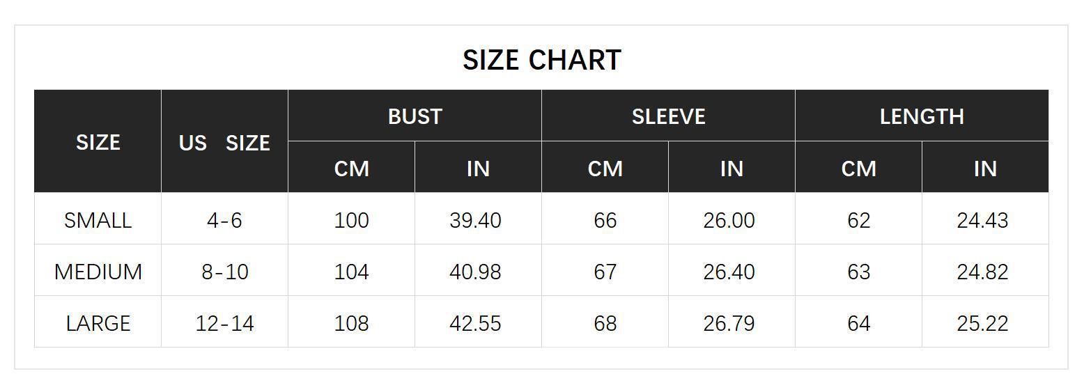The width and height of the screenshot is (1091, 390).
Task: Select length value 24.43 inches
Action: tap(982, 220)
